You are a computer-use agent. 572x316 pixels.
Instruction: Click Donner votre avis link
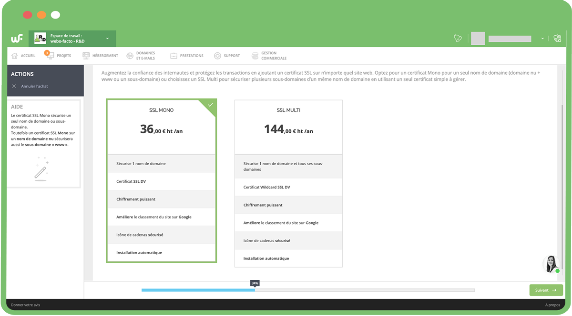[24, 304]
